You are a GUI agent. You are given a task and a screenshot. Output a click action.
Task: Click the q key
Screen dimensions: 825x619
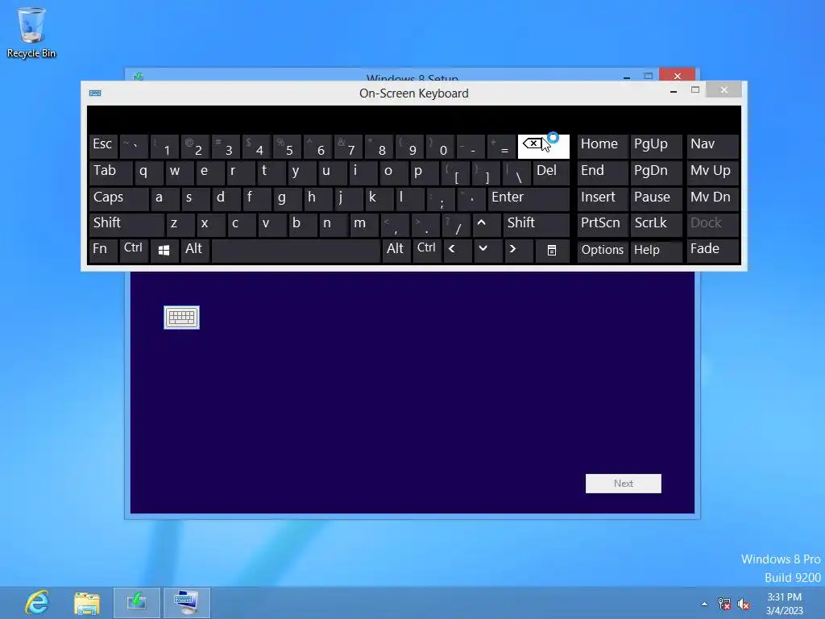[x=148, y=172]
